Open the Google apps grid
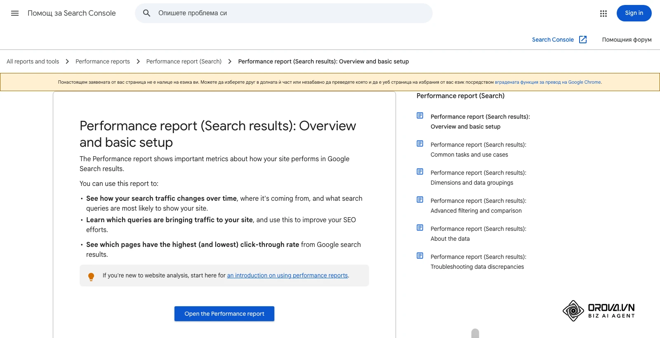The height and width of the screenshot is (338, 660). pyautogui.click(x=603, y=14)
